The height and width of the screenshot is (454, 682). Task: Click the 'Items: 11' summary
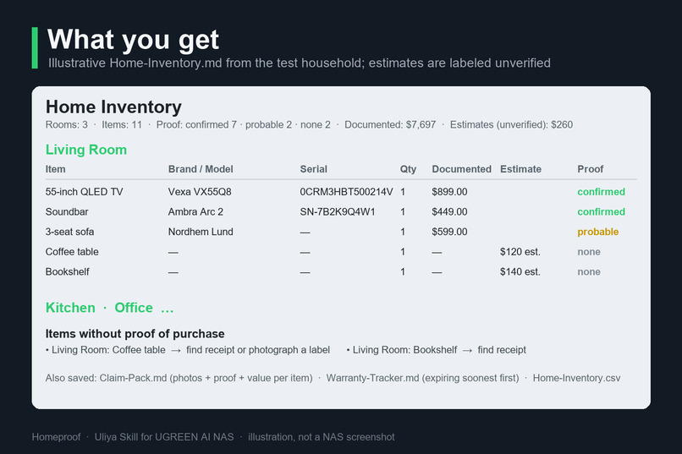coord(122,124)
